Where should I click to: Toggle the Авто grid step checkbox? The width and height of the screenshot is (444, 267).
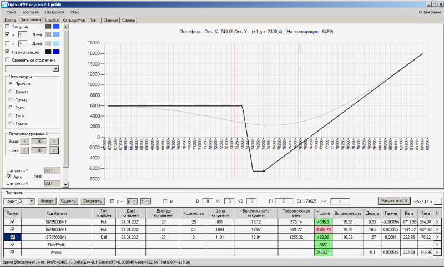[8, 177]
